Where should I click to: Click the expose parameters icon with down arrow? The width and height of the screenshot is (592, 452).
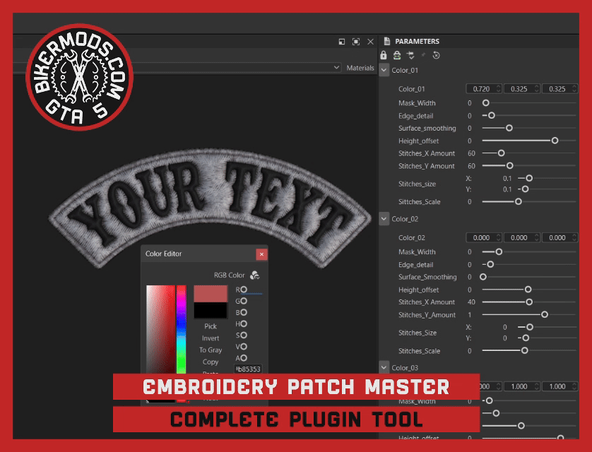pos(410,55)
